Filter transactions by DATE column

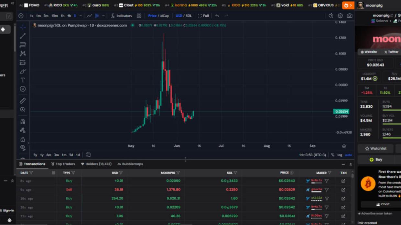[x=31, y=173]
